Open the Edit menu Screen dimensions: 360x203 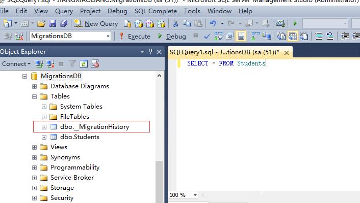click(21, 11)
